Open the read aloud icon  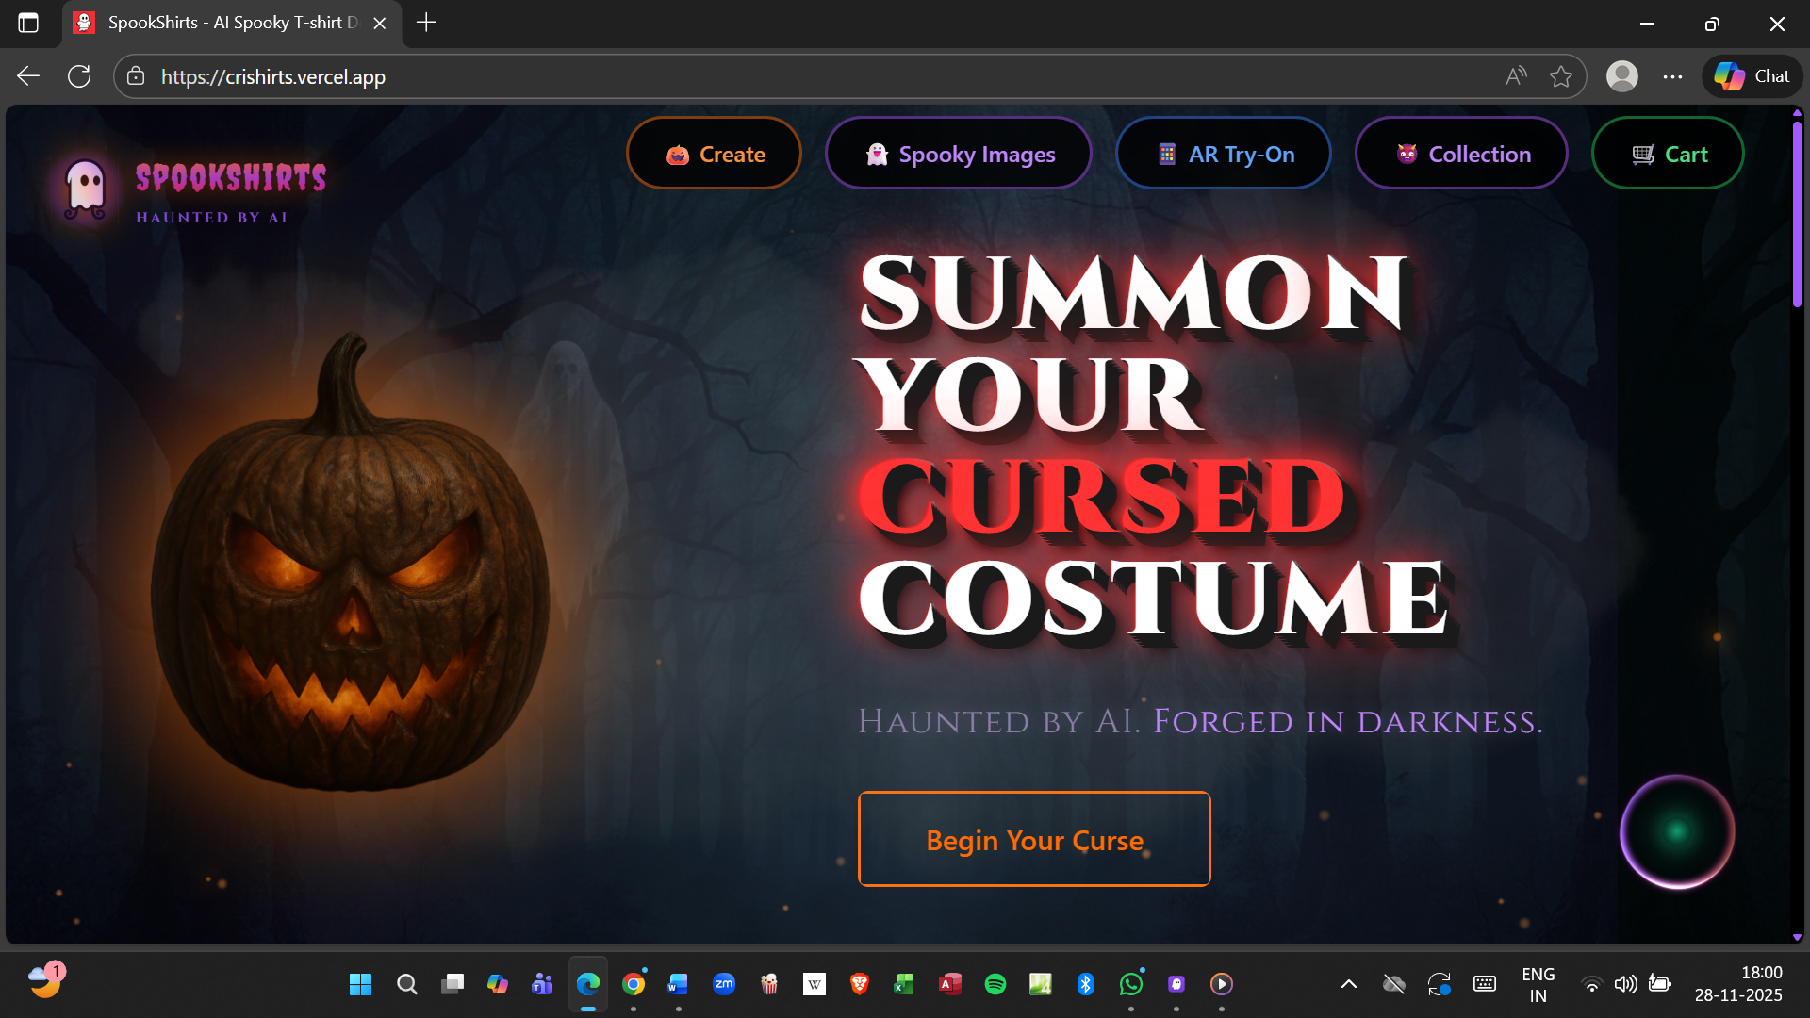tap(1516, 76)
